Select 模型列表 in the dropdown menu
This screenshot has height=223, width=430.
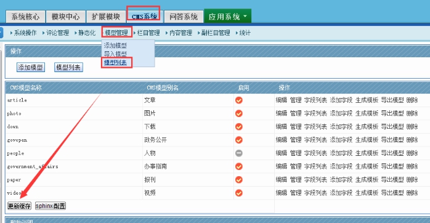(115, 63)
